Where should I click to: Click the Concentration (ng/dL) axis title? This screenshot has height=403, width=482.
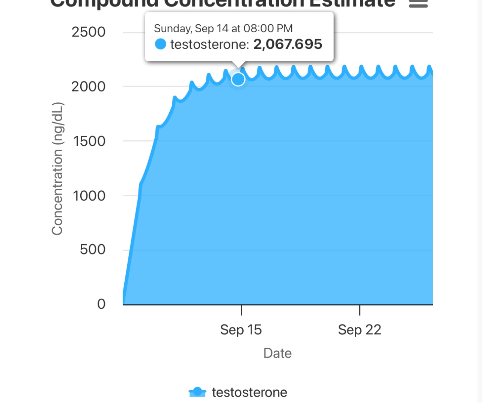point(57,169)
